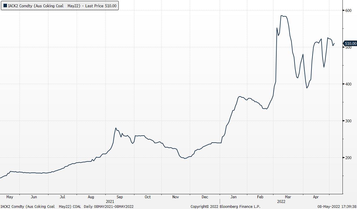Viewport: 357px width, 209px height.
Task: Click the footer ticker description 'IACK2 Comdty (Aus Coking Coal'
Action: point(28,206)
